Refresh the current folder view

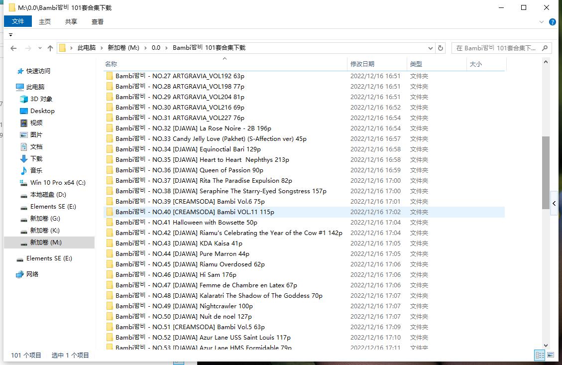pyautogui.click(x=440, y=48)
